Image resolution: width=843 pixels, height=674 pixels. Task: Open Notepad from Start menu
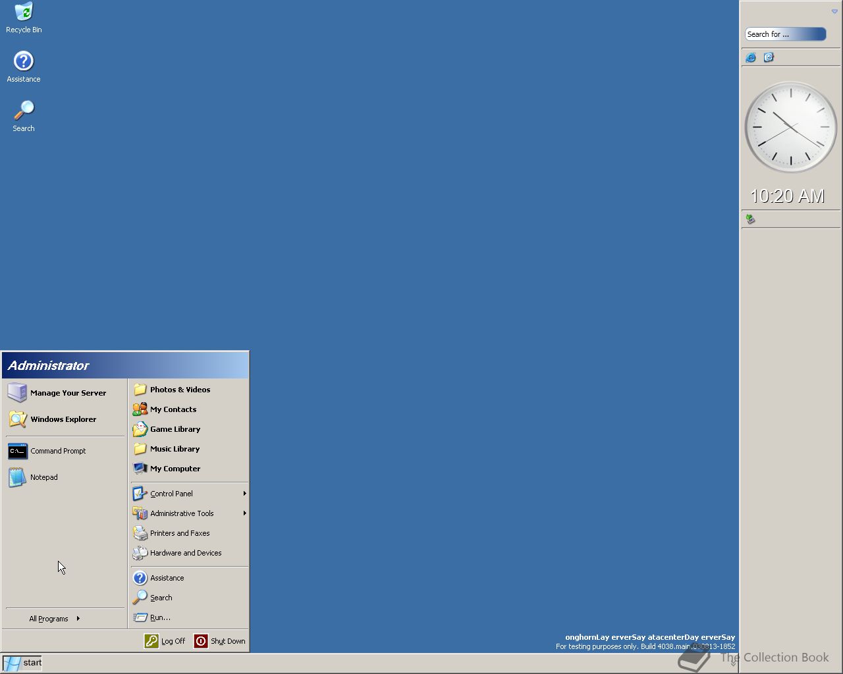coord(63,477)
